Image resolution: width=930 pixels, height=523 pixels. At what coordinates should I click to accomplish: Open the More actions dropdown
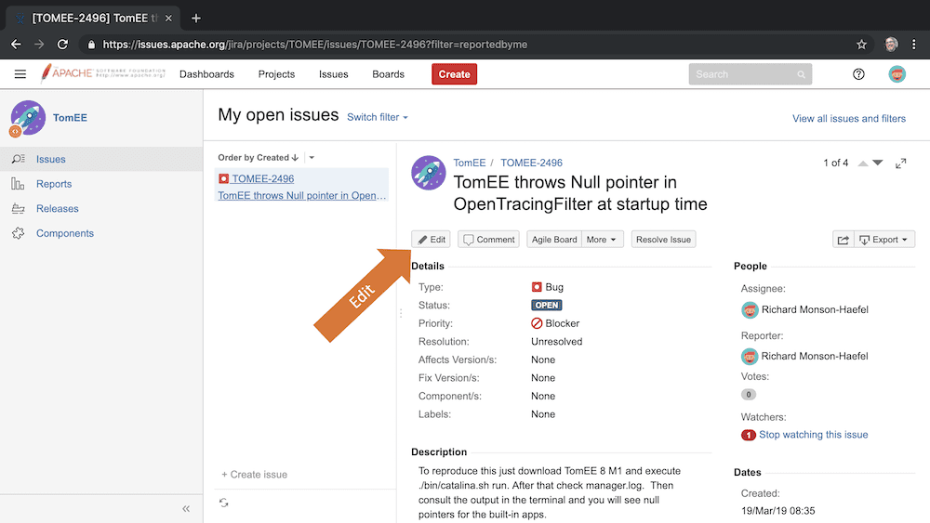(x=602, y=240)
